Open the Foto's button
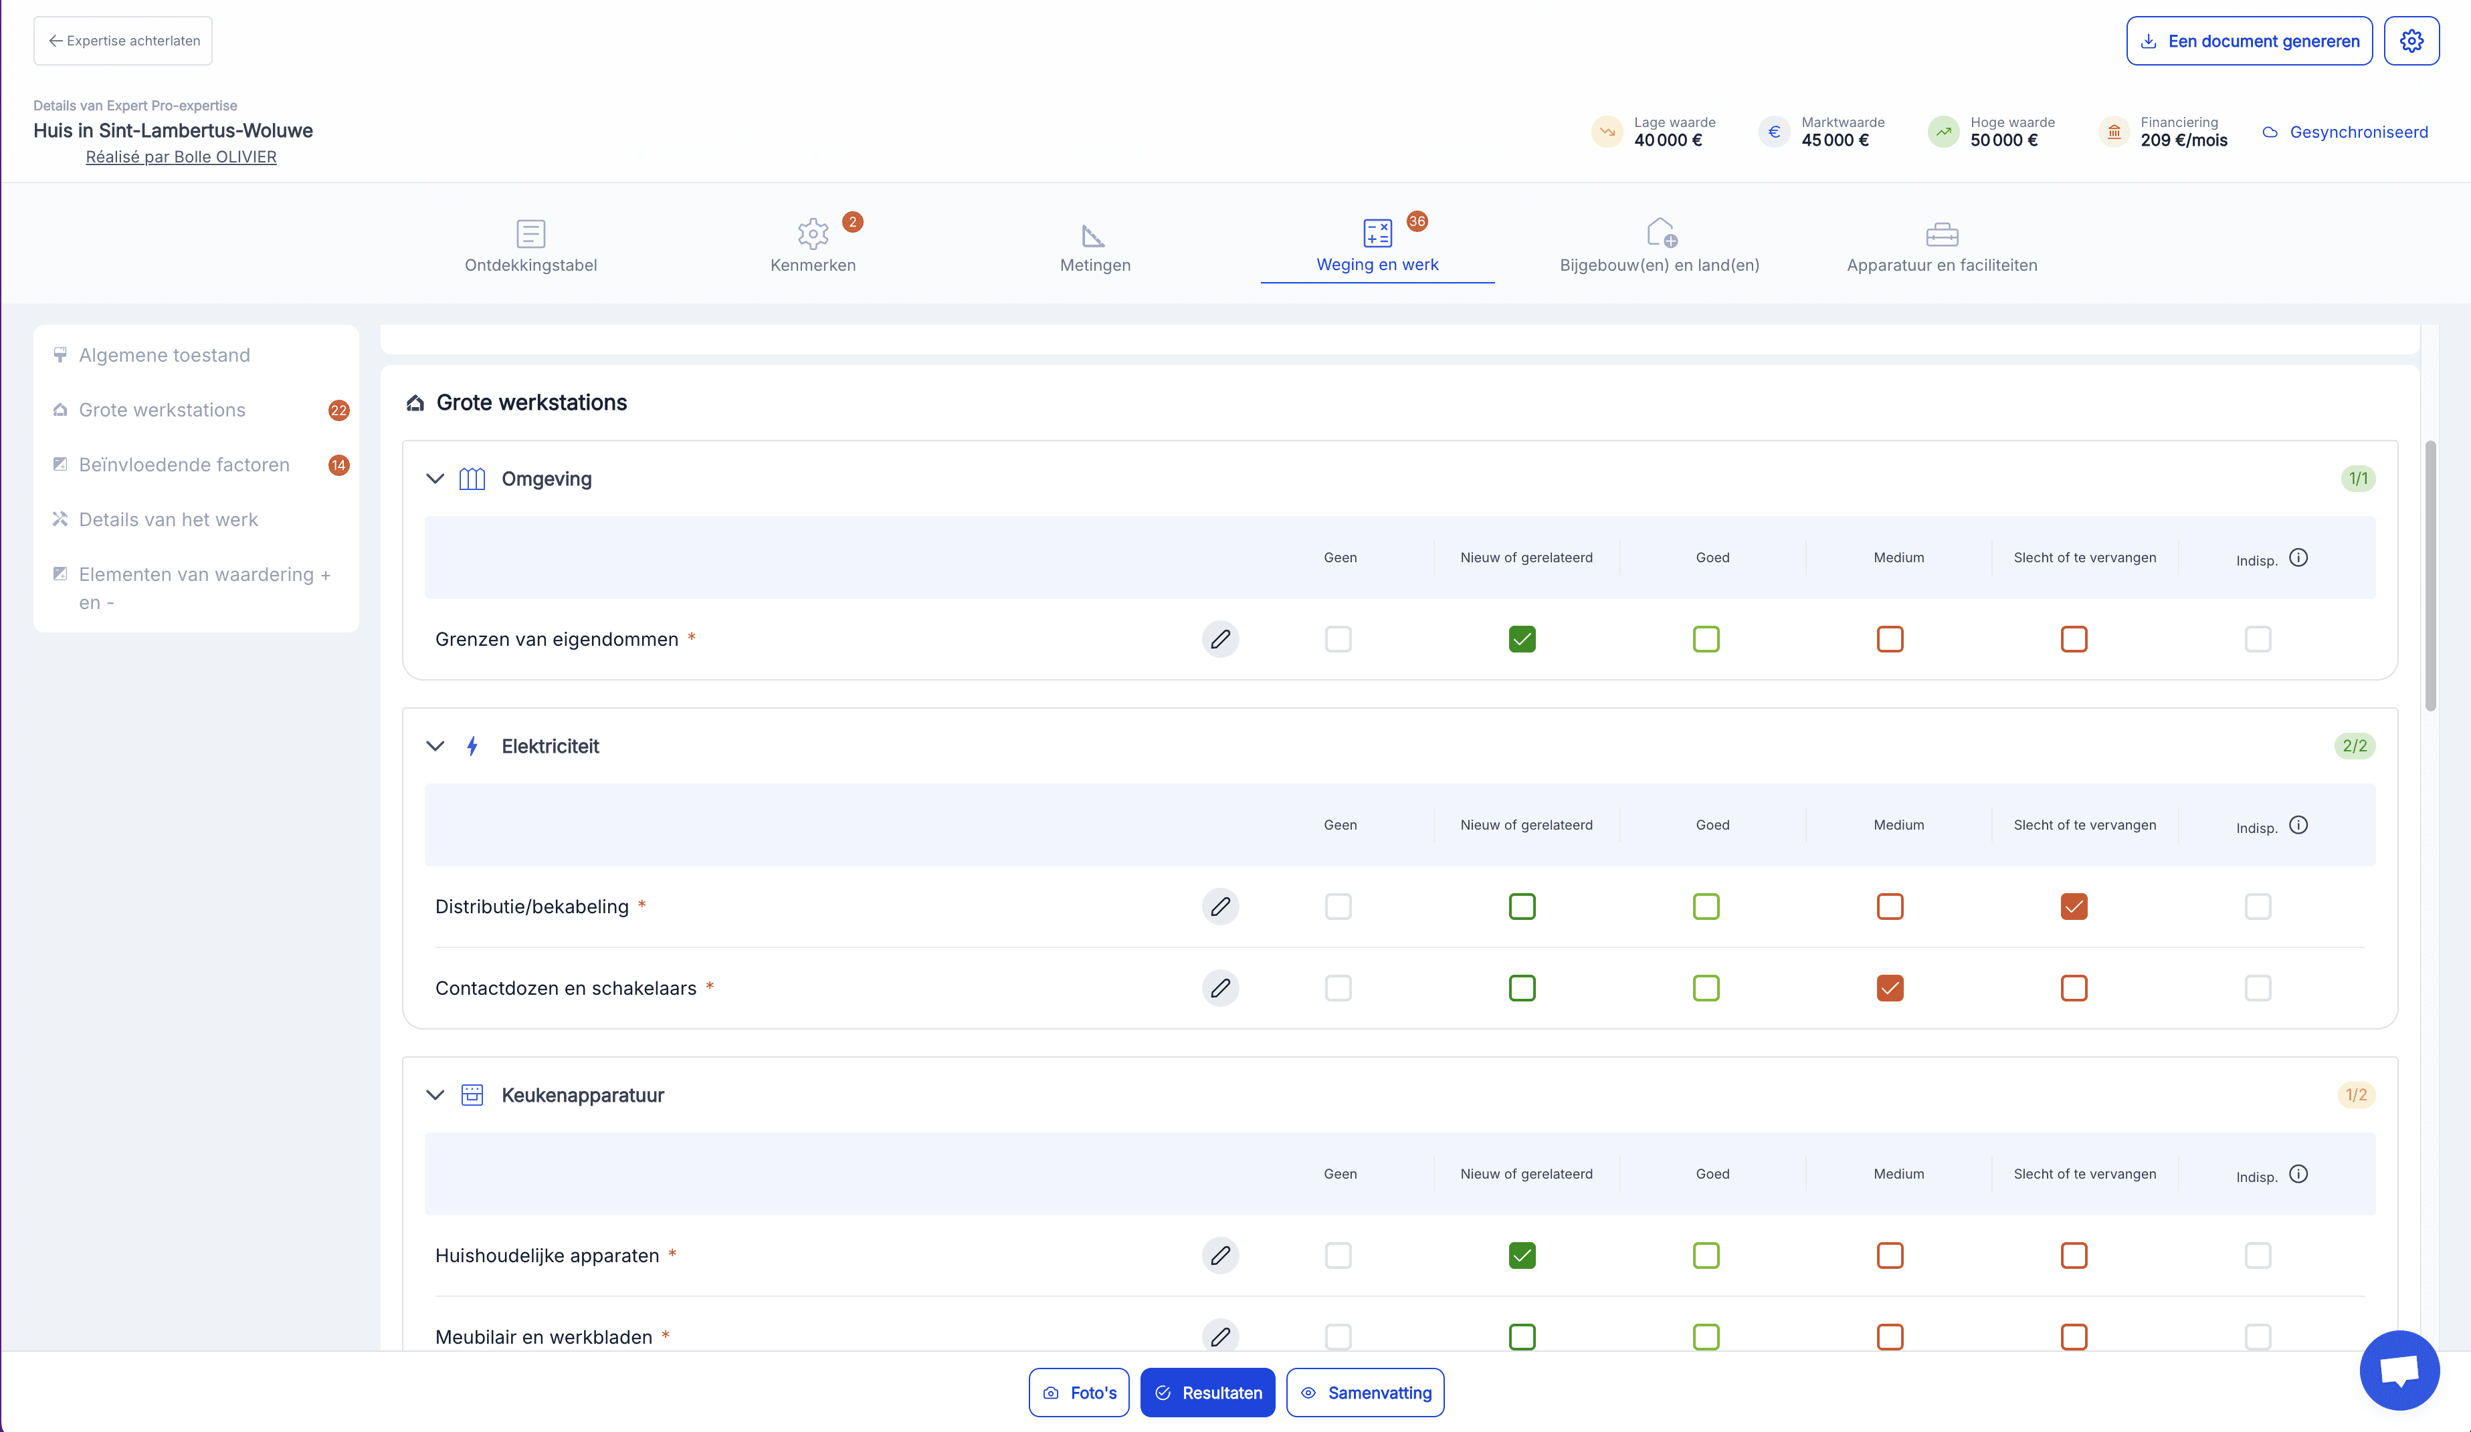Viewport: 2471px width, 1432px height. click(x=1078, y=1393)
